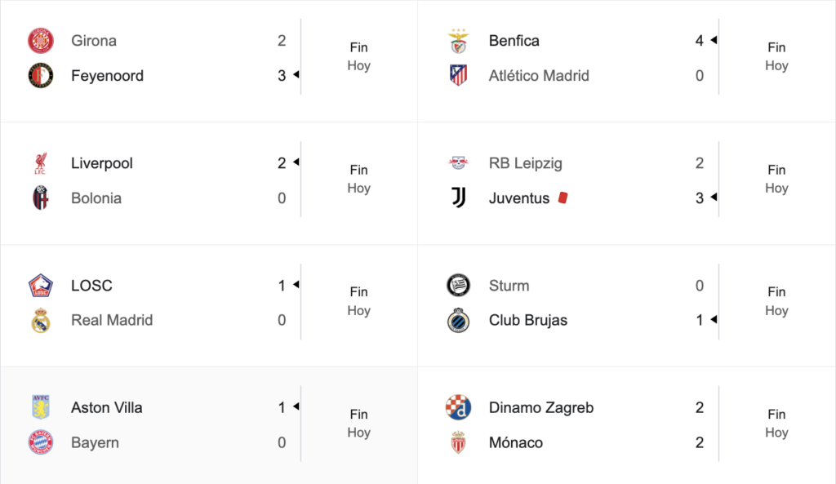Click the Sturm team name

tap(509, 286)
